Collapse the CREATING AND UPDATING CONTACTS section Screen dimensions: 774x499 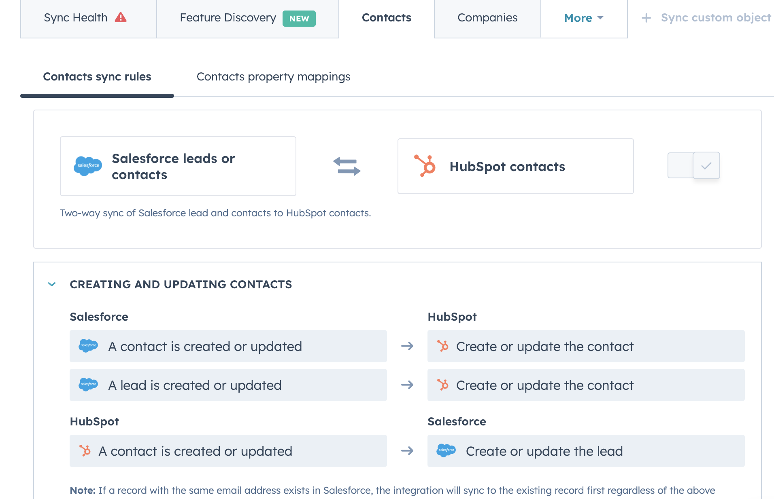point(52,284)
